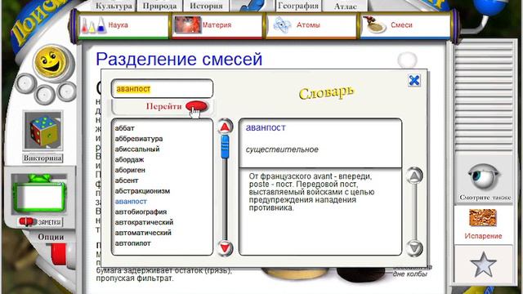Switch to the География tab

point(298,6)
